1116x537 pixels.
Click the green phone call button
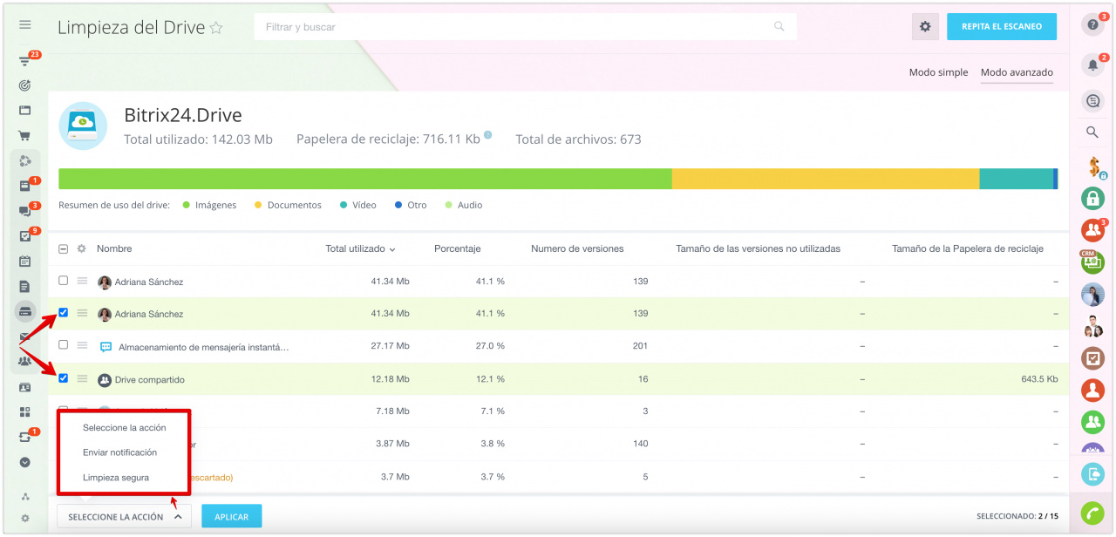(1092, 513)
